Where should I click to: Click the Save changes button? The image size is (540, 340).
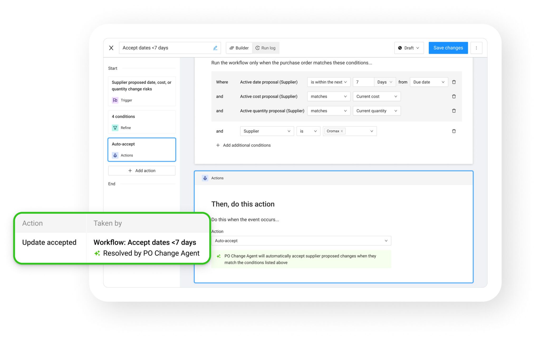448,48
